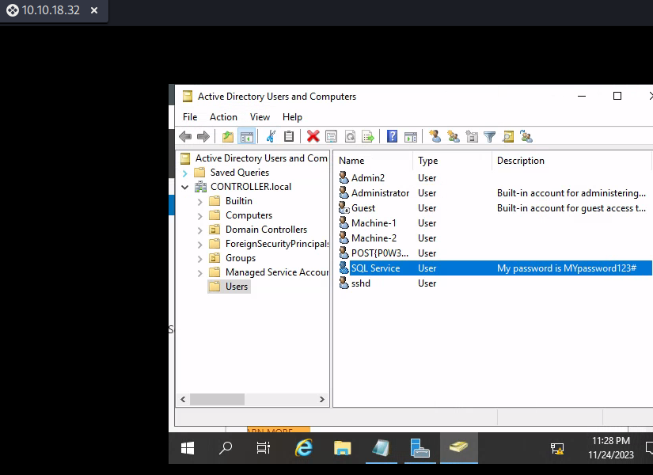Expand the Domain Controllers node

click(200, 230)
